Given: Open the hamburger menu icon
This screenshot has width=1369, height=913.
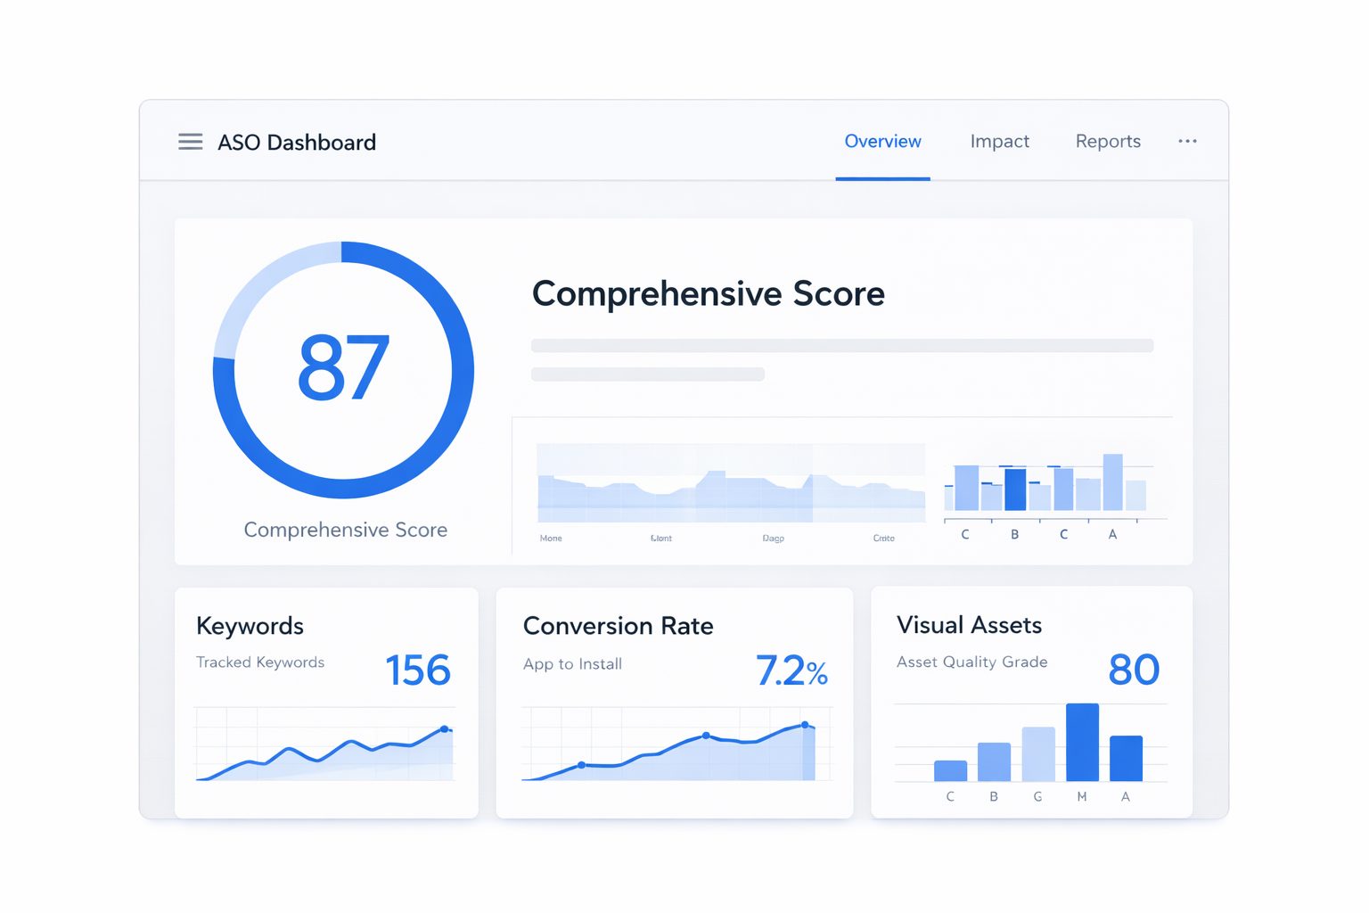Looking at the screenshot, I should click(190, 142).
